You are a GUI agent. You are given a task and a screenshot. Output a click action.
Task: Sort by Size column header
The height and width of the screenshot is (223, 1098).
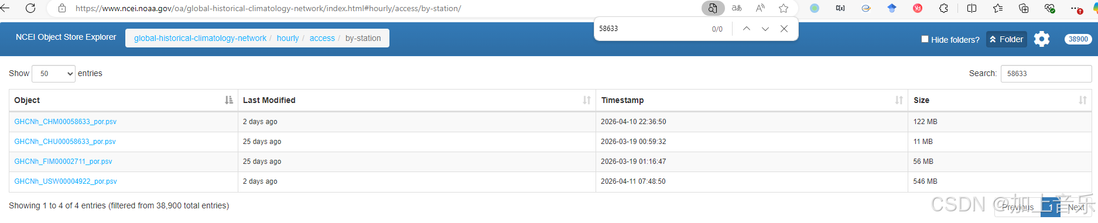point(1000,100)
